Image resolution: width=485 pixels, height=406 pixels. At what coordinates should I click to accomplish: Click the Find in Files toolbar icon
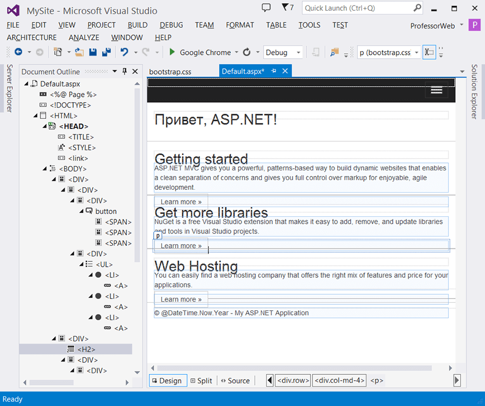pyautogui.click(x=334, y=52)
